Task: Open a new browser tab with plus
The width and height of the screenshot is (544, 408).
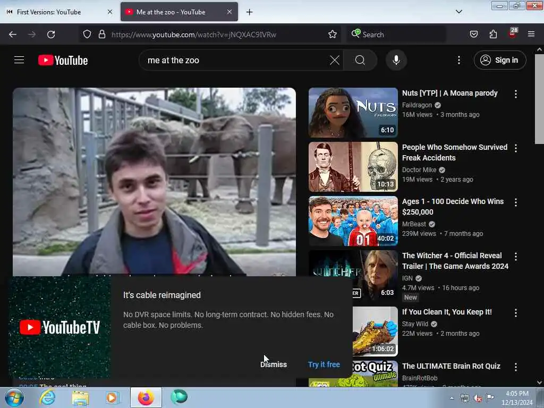Action: click(x=249, y=12)
